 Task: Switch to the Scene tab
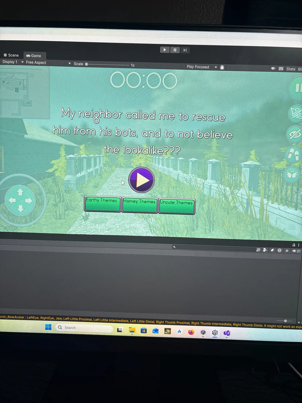pyautogui.click(x=11, y=55)
